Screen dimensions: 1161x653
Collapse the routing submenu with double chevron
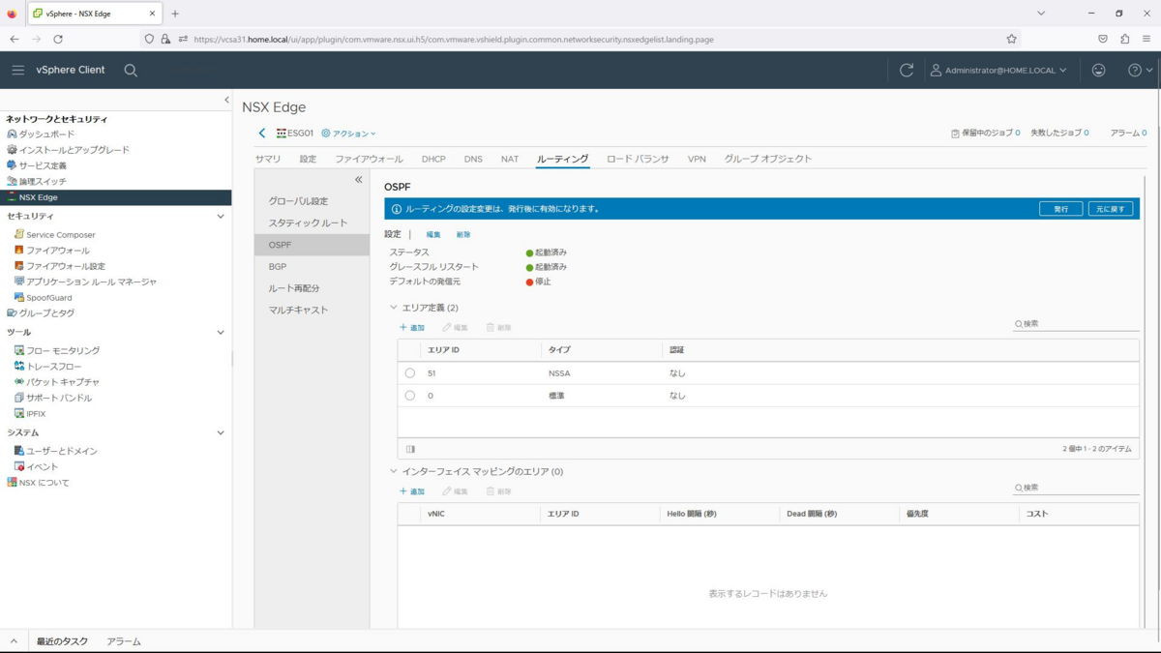tap(358, 180)
